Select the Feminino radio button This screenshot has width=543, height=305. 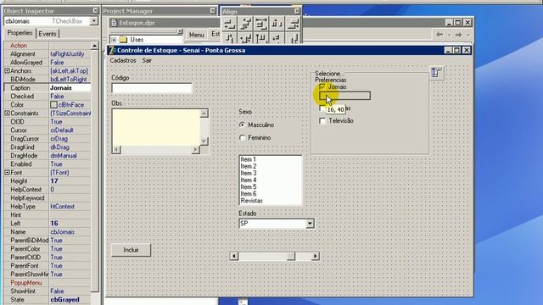coord(242,137)
